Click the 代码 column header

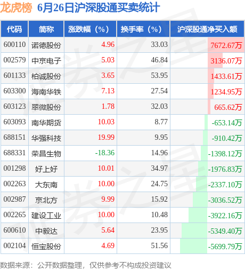tap(14, 29)
